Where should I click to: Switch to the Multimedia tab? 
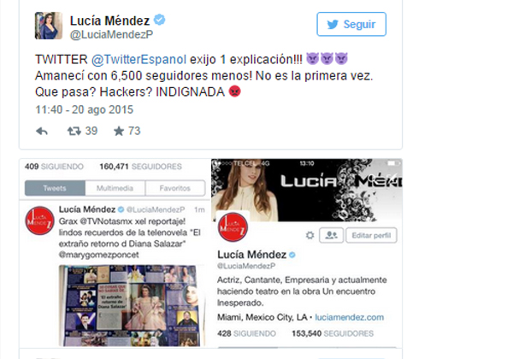click(x=115, y=188)
